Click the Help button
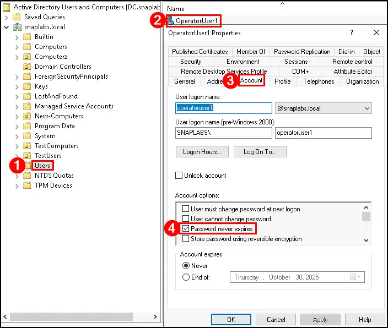Image resolution: width=388 pixels, height=328 pixels. point(365,320)
